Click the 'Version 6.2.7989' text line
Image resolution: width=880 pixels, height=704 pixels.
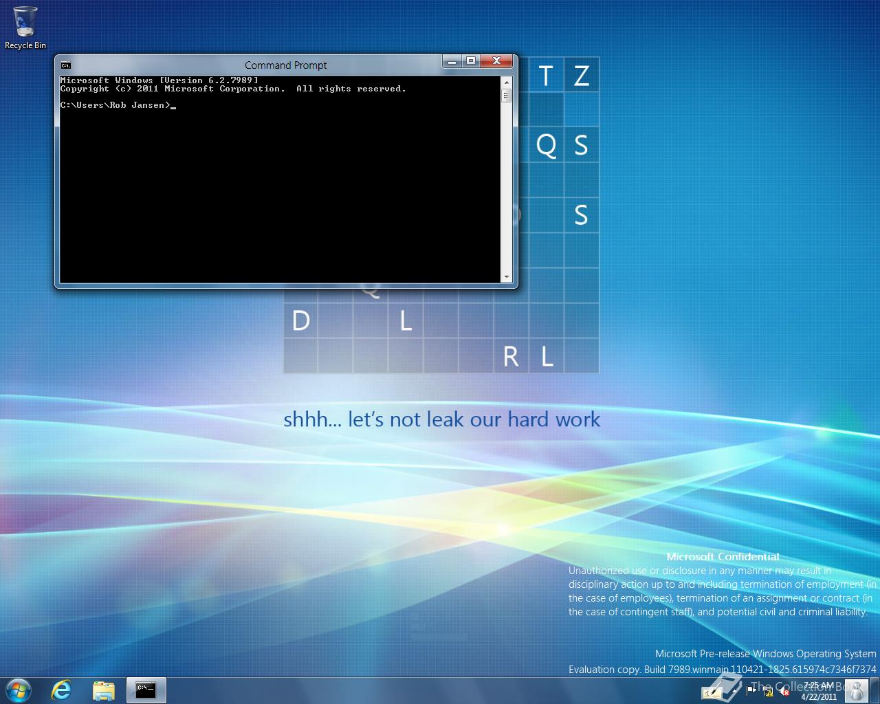tap(159, 80)
